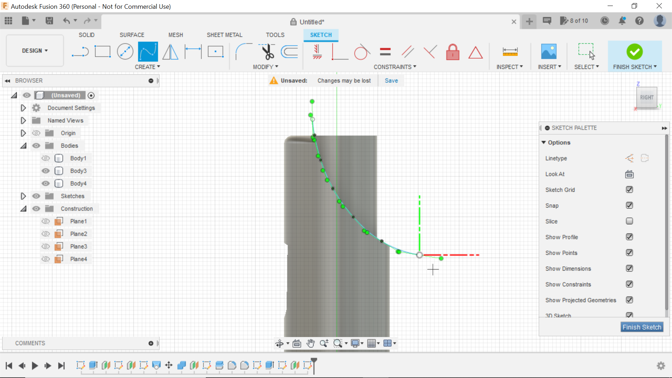Click Right on the ViewCube

(x=647, y=98)
